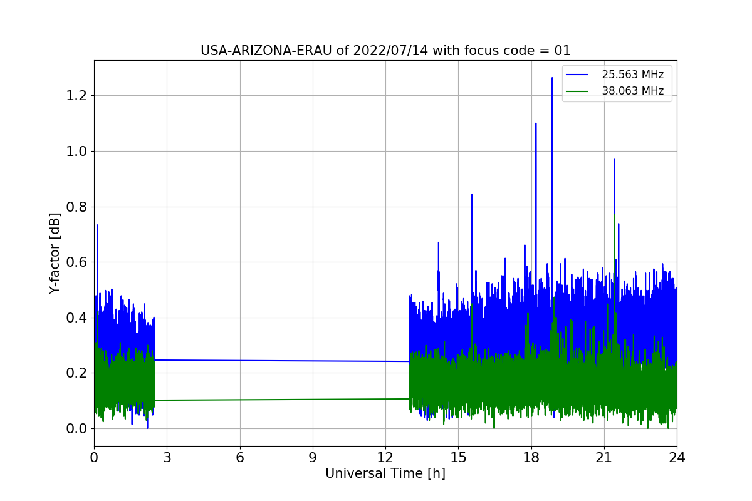This screenshot has height=501, width=752.
Task: Click y-axis tick label 0.4
Action: (78, 318)
